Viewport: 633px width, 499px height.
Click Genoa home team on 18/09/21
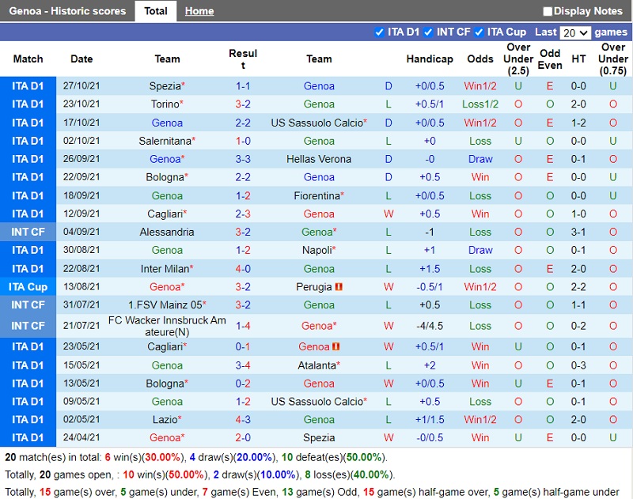click(167, 195)
